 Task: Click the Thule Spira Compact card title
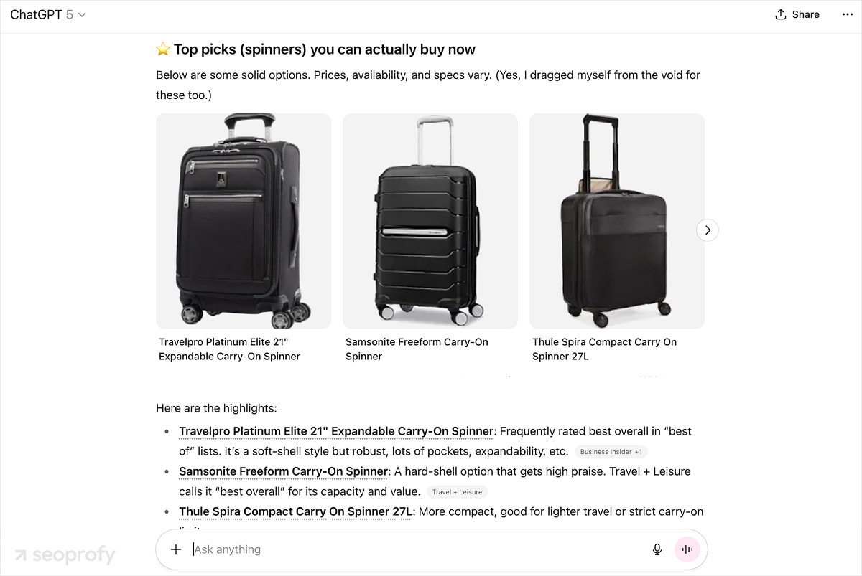[604, 349]
